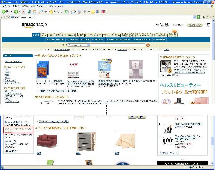Click the green Go (移動) arrow button
215x170 pixels.
[201, 17]
